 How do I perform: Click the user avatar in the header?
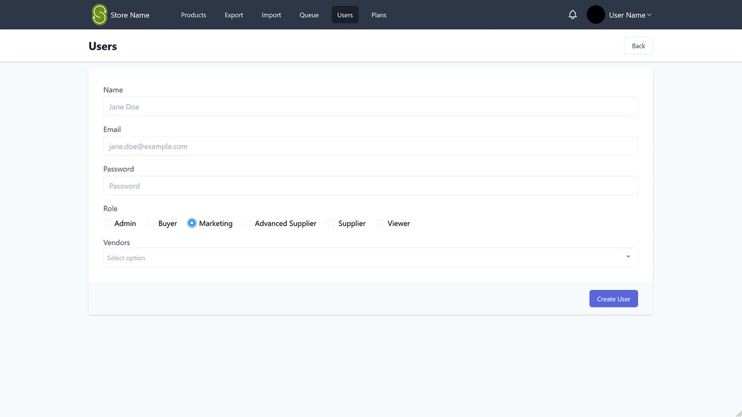click(595, 14)
